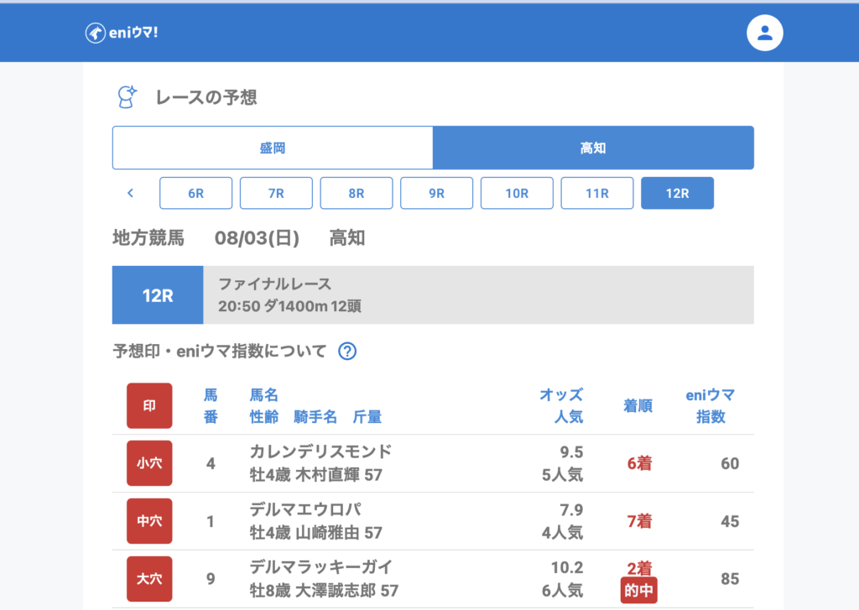Select the 大穴 prediction mark badge
This screenshot has width=859, height=610.
(x=149, y=579)
